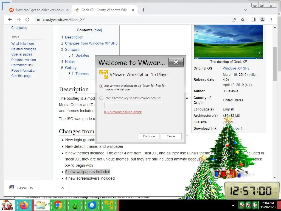Open downloaded file GXP41.iso
281x211 pixels.
pyautogui.click(x=25, y=188)
